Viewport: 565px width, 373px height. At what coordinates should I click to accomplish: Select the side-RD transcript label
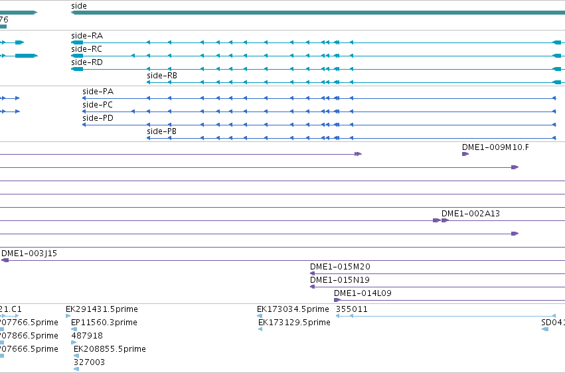(x=87, y=62)
